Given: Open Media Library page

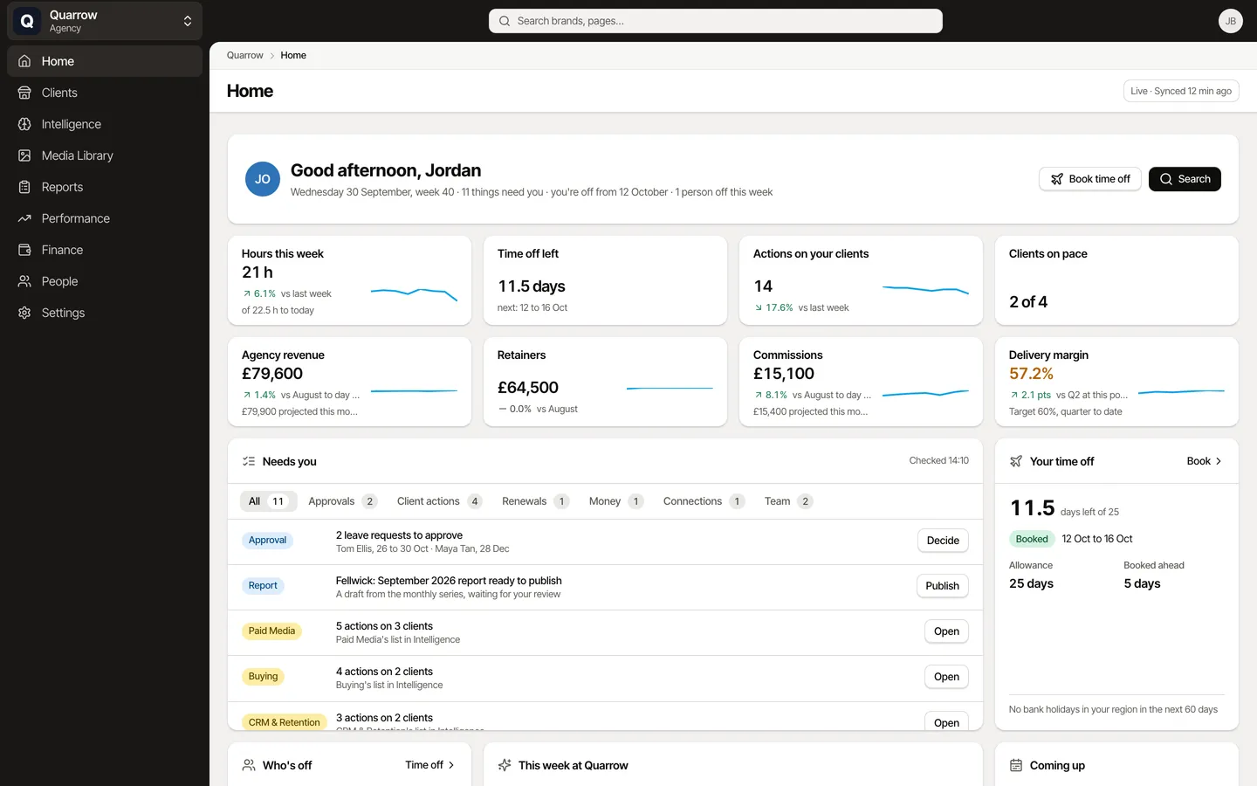Looking at the screenshot, I should 105,155.
